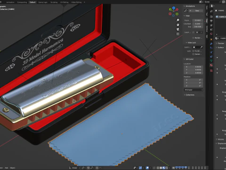Click New annotation layer button
Screen dimensions: 226x170
196,11
